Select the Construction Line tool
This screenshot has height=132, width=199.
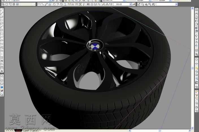pyautogui.click(x=2, y=13)
